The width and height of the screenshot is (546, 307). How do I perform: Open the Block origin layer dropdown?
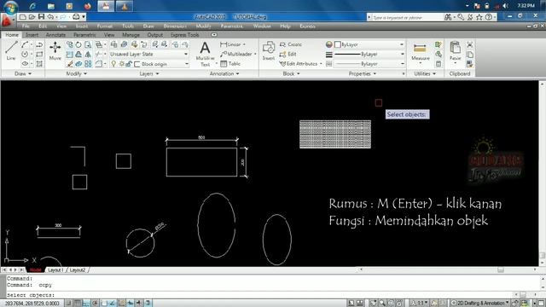point(161,64)
